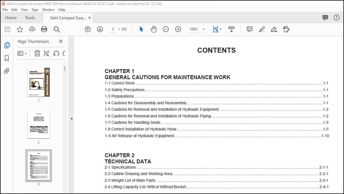Click the Bookmarks icon in left sidebar
Viewport: 344px width, 194px height.
[x=6, y=58]
